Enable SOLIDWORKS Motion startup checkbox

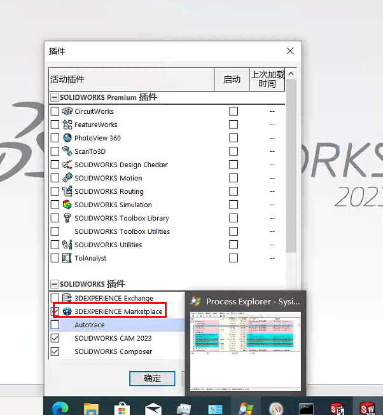click(233, 178)
